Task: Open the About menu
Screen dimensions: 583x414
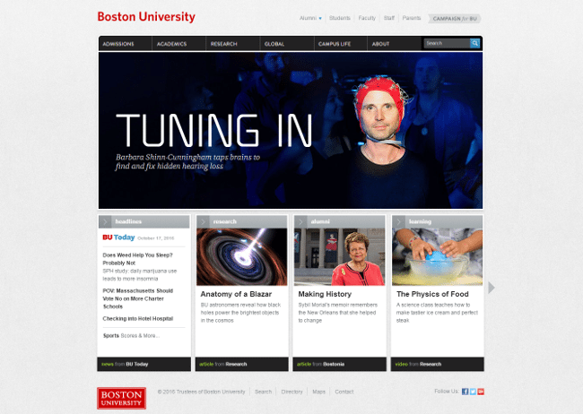Action: point(380,44)
